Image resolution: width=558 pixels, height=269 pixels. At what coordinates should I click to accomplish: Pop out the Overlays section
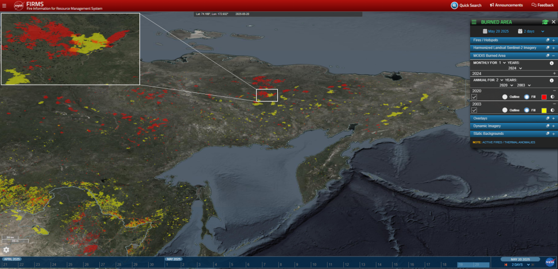coord(548,118)
